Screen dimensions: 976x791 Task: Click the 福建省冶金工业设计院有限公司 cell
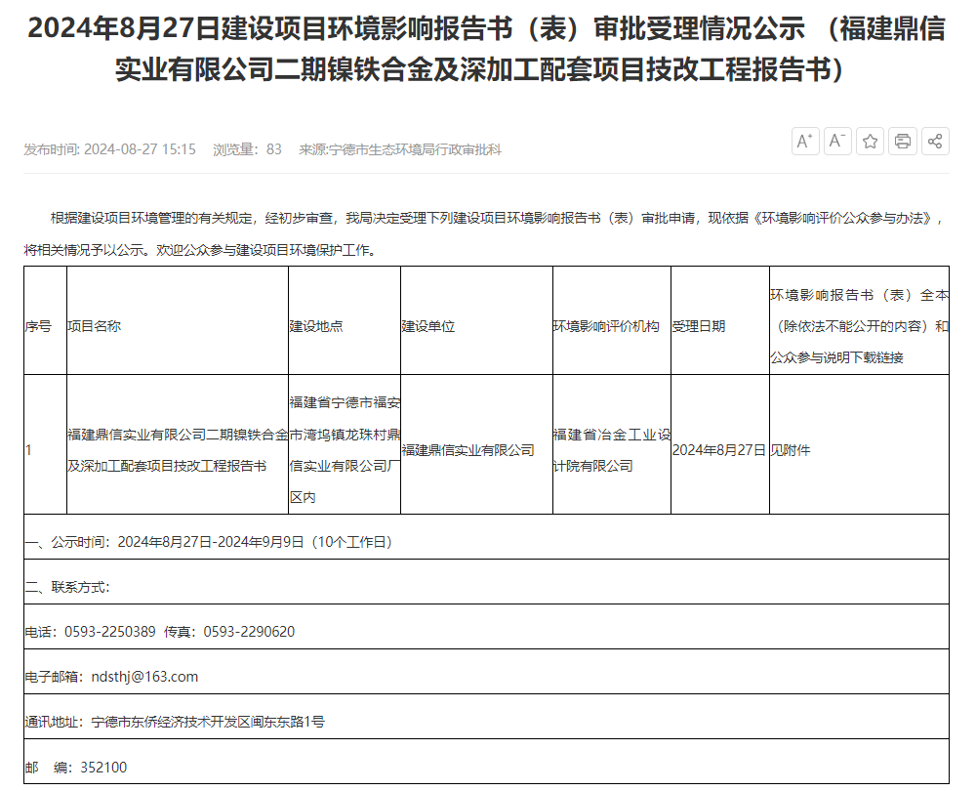(611, 450)
